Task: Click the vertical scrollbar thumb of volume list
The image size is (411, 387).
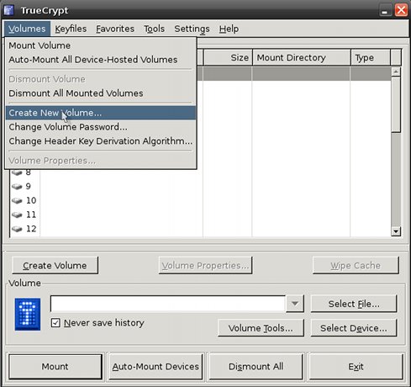Action: (396, 104)
